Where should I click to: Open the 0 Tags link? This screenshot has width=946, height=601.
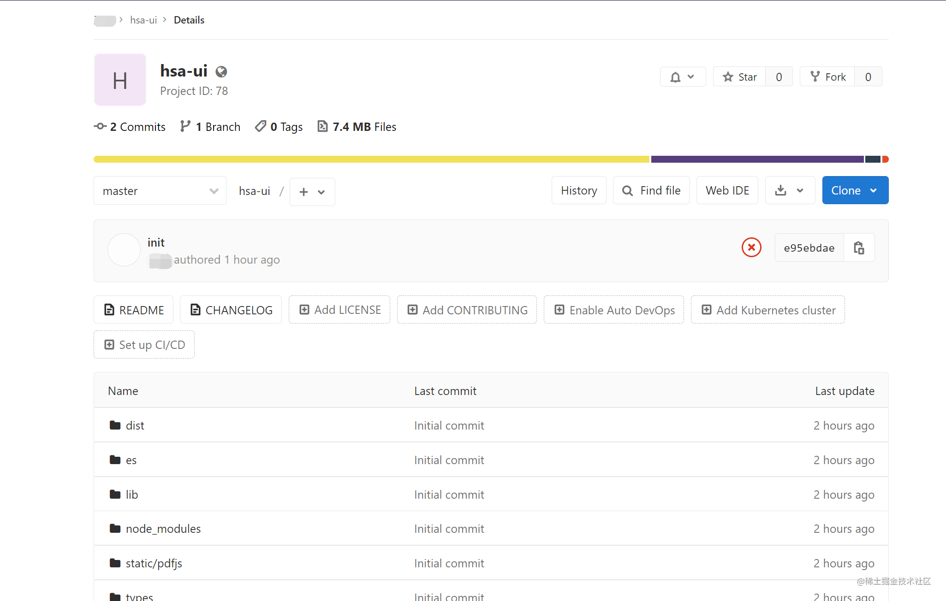(279, 127)
